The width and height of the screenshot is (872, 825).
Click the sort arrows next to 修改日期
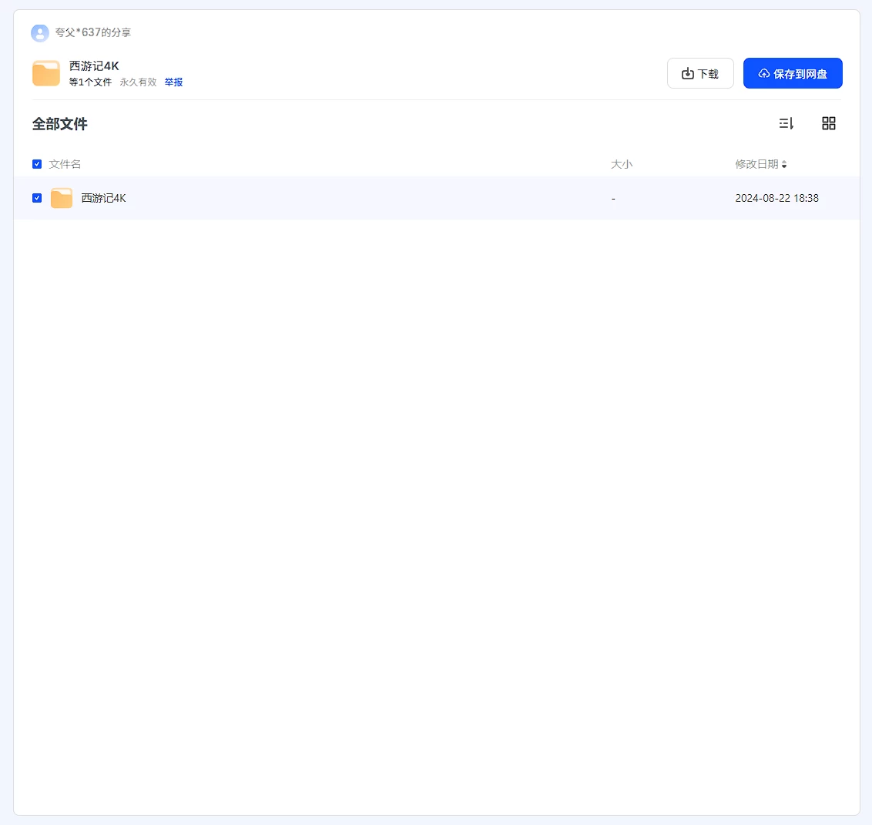click(784, 164)
